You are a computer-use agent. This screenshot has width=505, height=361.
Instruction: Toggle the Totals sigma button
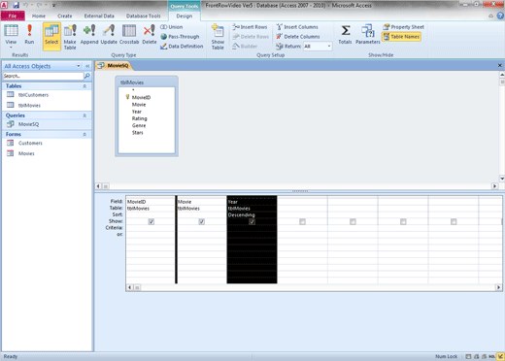pos(345,34)
